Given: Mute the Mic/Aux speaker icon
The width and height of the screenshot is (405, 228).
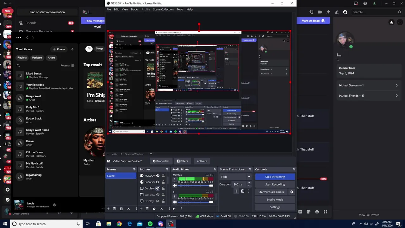Looking at the screenshot, I should (175, 186).
